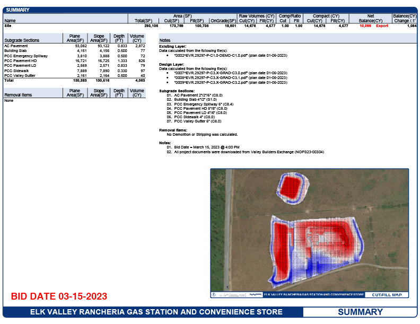Screen dimensions: 420x324
Task: Click the GRAD-C3.0 design layer file entry
Action: click(226, 73)
